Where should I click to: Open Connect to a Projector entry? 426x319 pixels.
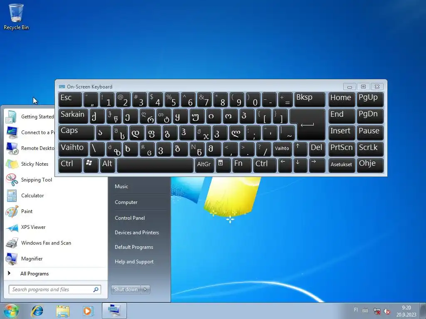30,133
